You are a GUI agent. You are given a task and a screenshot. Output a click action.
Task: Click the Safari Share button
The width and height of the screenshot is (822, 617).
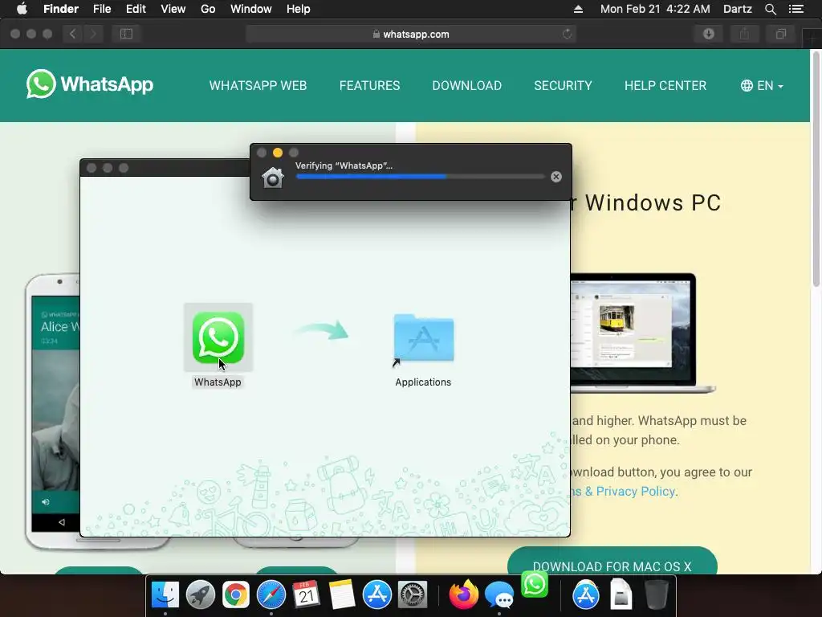(744, 34)
